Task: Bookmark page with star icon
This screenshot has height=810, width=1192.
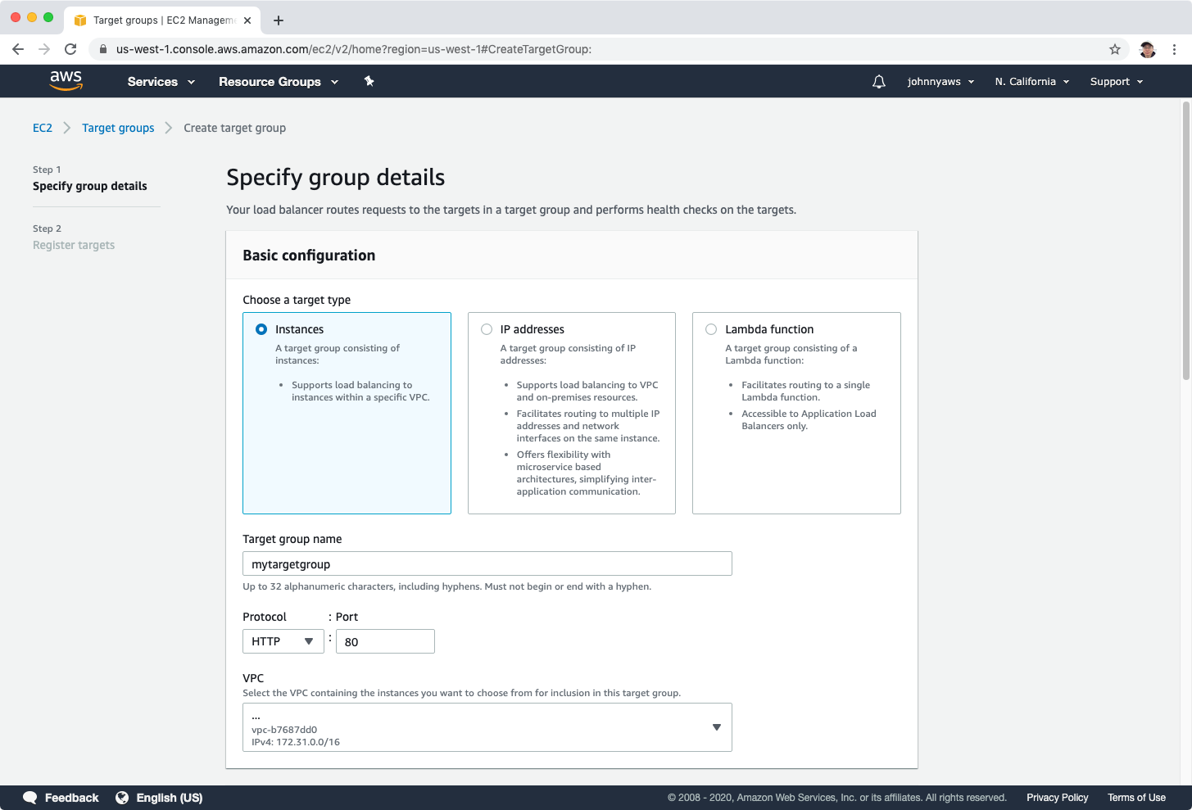Action: pyautogui.click(x=1115, y=49)
